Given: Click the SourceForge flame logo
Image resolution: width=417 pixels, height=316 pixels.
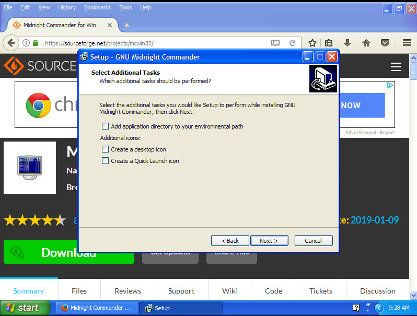Looking at the screenshot, I should 14,66.
